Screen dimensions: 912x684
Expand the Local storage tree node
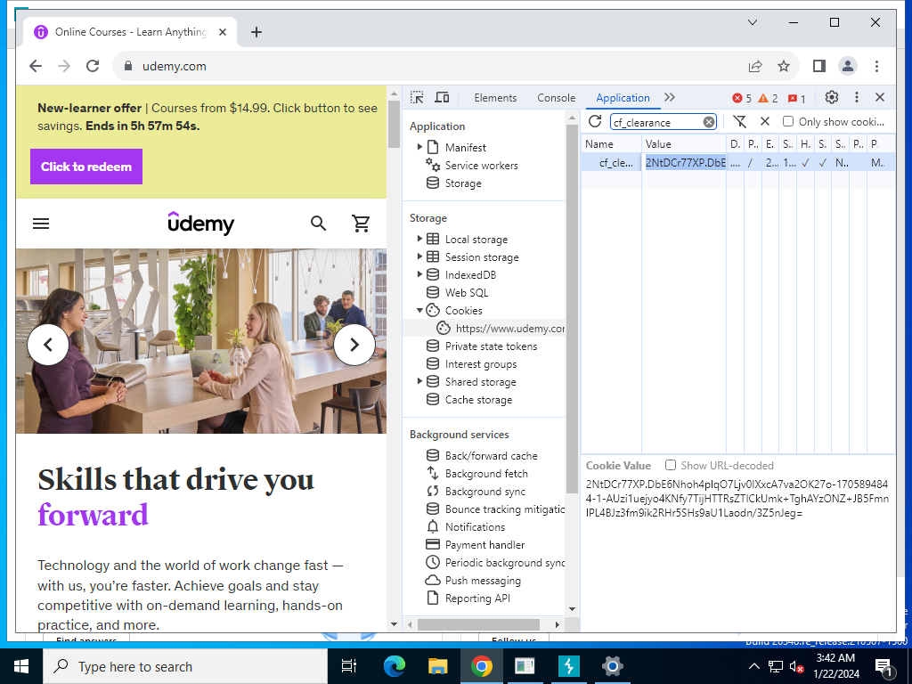[419, 239]
